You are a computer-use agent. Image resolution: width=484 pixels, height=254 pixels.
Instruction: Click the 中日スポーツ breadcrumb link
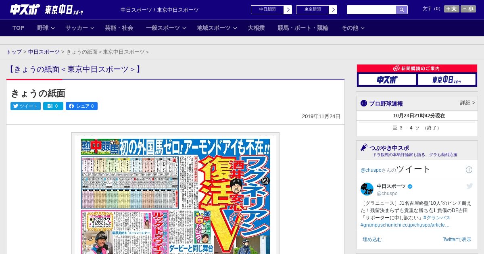click(44, 52)
